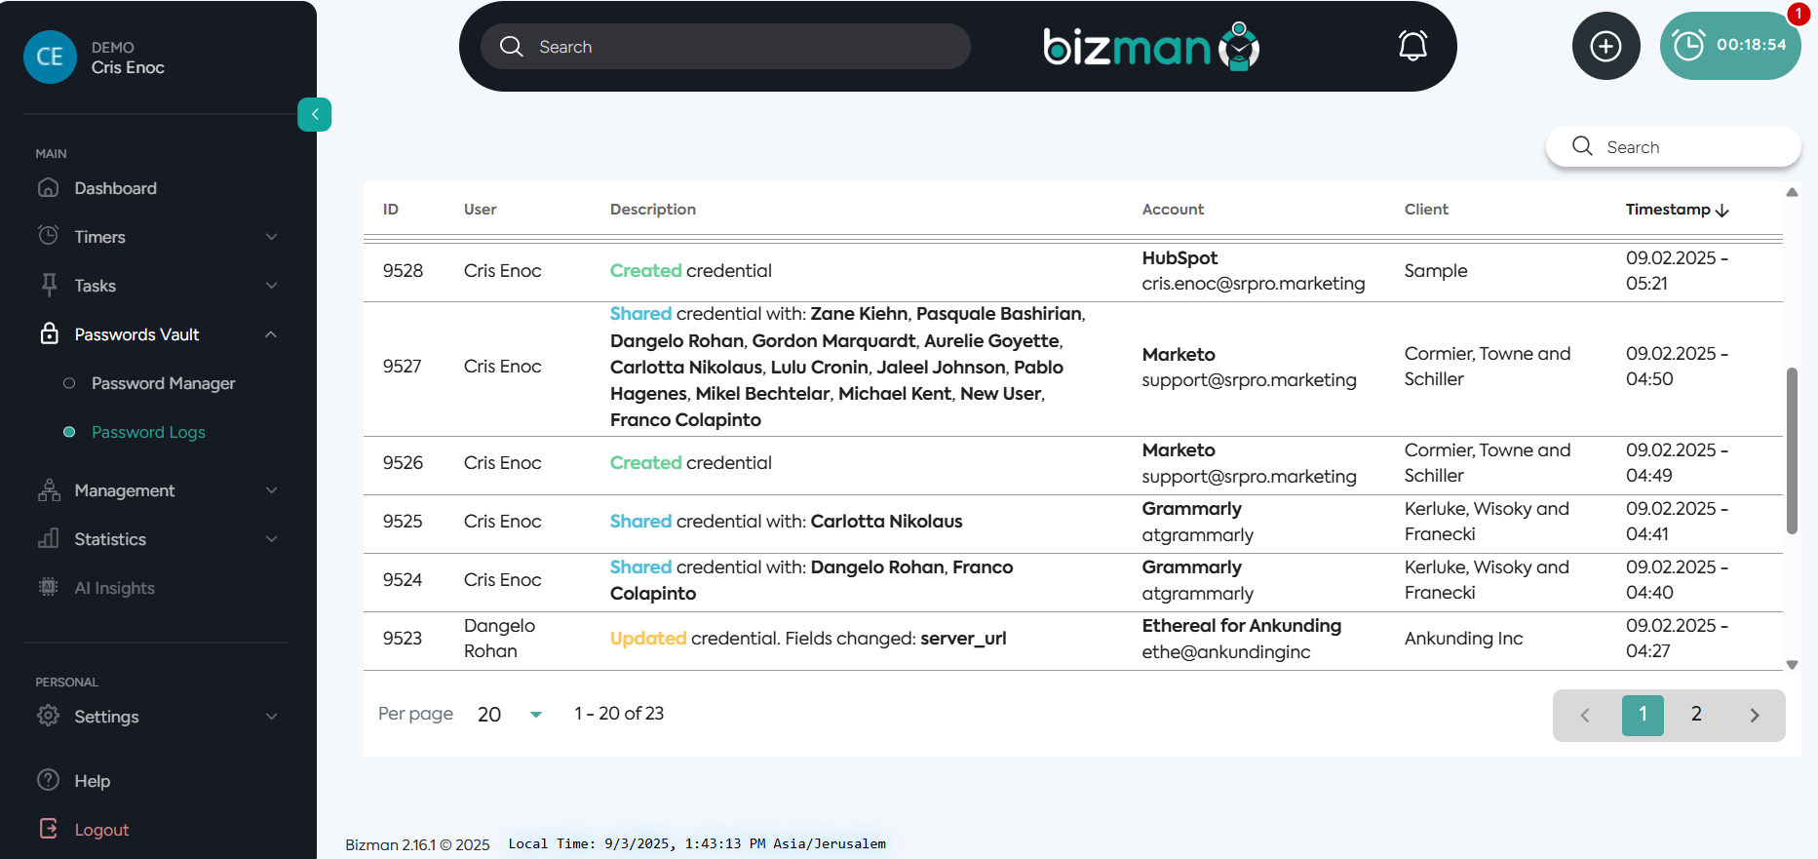
Task: Open Dashboard from the sidebar
Action: click(115, 188)
